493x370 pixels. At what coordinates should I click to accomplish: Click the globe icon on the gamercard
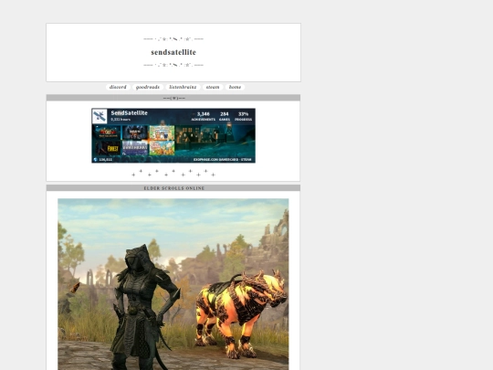95,160
